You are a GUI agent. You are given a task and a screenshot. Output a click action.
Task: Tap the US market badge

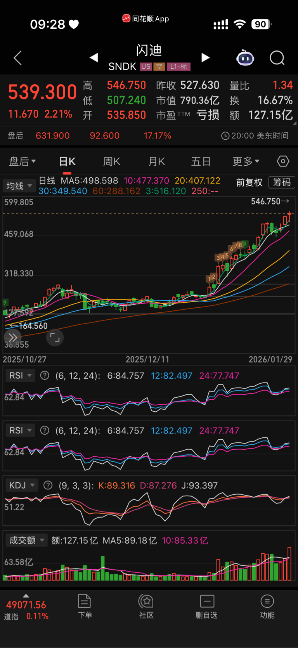(x=146, y=67)
